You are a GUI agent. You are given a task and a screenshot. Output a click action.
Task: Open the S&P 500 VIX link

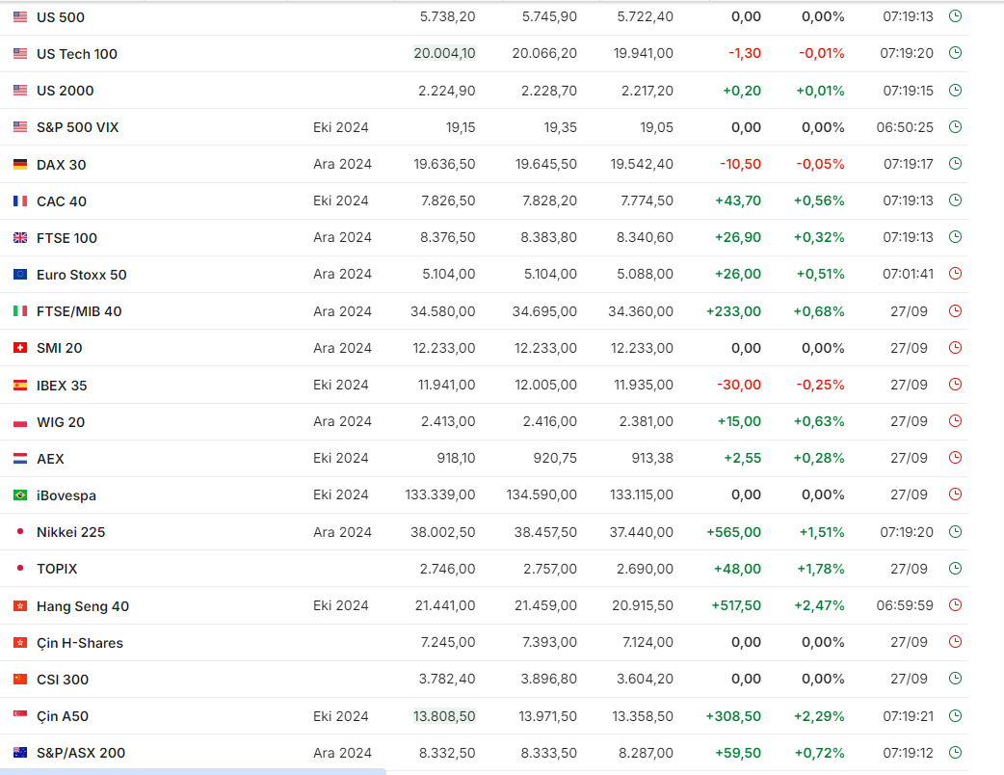[x=77, y=127]
